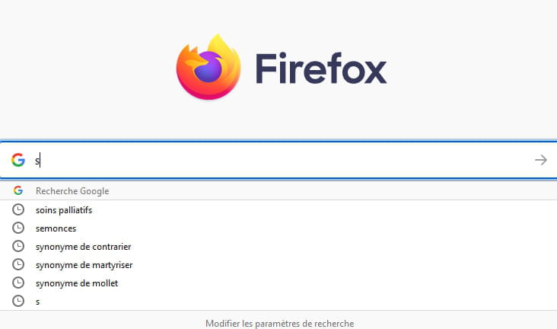The width and height of the screenshot is (557, 329).
Task: Click the history clock icon beside semonces
Action: [x=18, y=228]
